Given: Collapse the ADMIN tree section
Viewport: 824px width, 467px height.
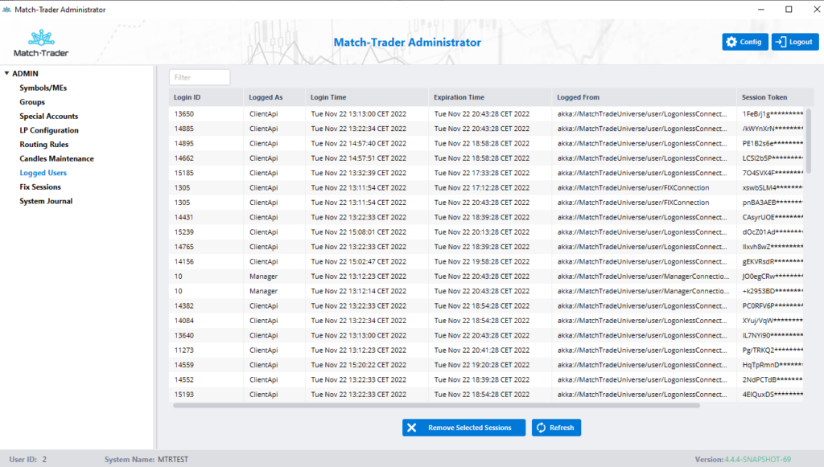Looking at the screenshot, I should point(6,73).
